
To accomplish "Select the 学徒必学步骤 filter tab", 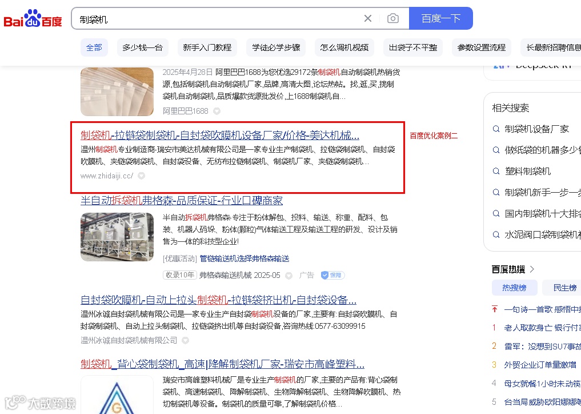I will pyautogui.click(x=276, y=47).
